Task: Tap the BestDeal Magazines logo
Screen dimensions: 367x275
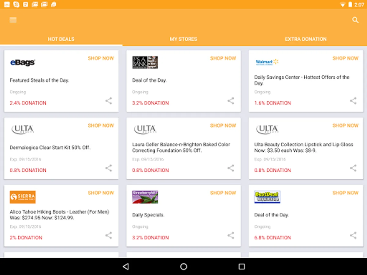Action: (267, 197)
